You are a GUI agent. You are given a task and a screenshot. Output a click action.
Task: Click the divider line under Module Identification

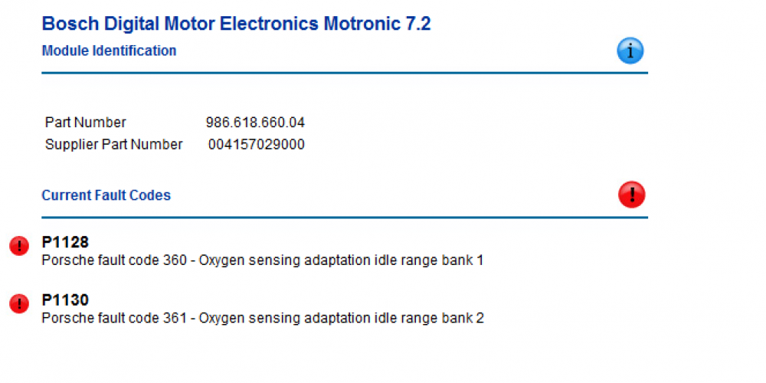[345, 73]
